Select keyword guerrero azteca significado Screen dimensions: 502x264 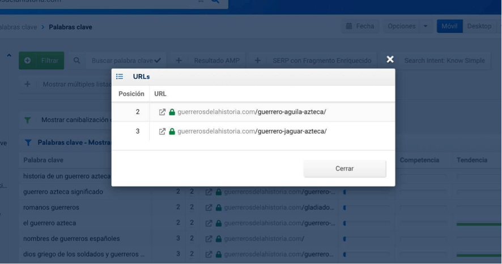63,192
